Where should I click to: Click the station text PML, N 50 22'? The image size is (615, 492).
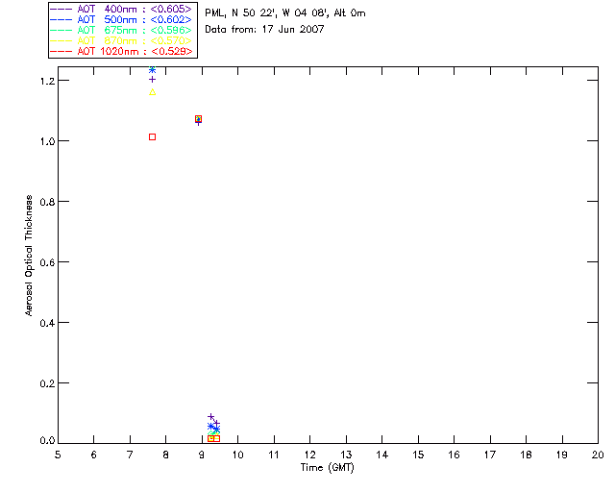click(240, 12)
